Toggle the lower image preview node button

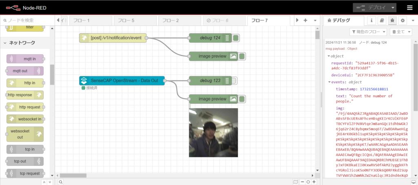pos(242,99)
